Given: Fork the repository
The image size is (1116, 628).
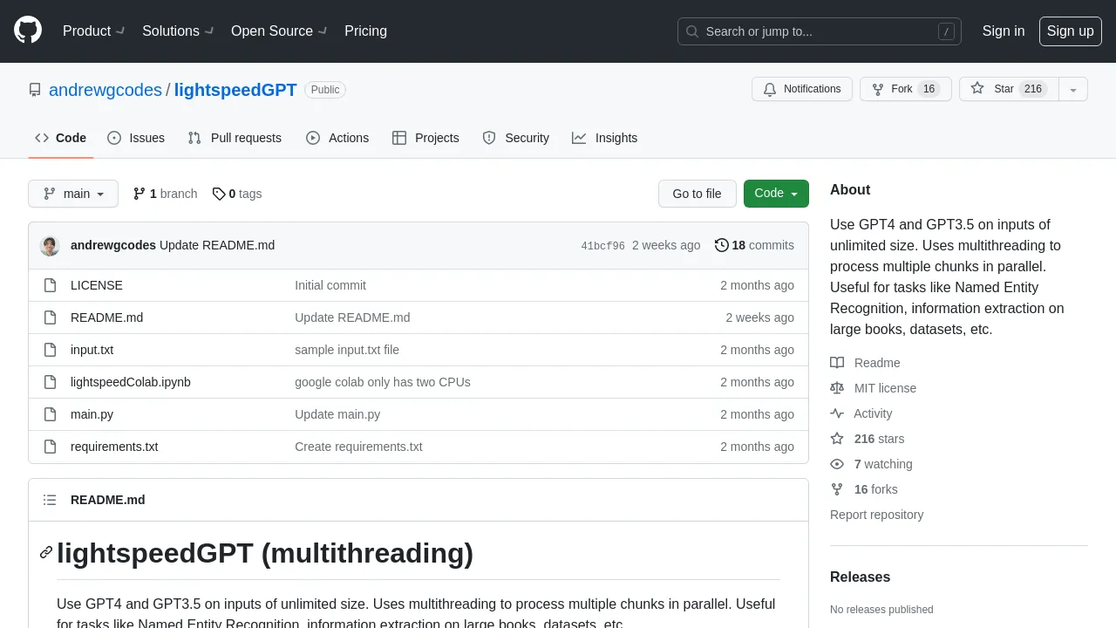Looking at the screenshot, I should (906, 89).
